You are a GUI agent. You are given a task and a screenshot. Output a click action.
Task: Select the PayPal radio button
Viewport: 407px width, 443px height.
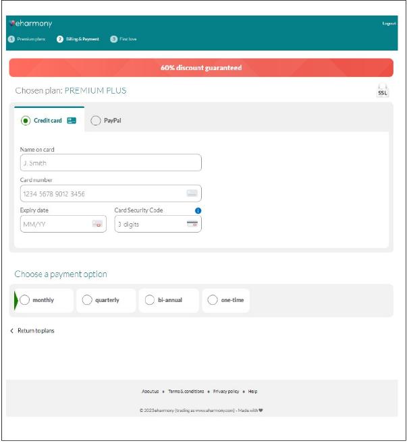(x=96, y=121)
